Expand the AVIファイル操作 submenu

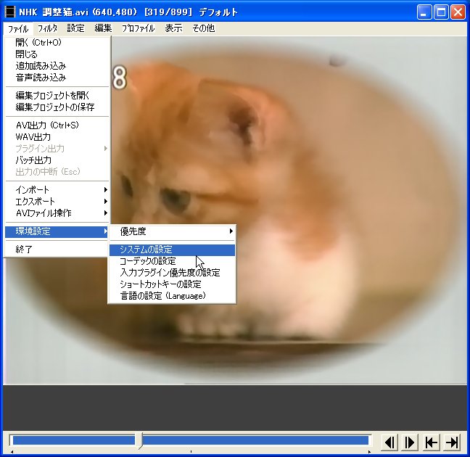click(57, 213)
